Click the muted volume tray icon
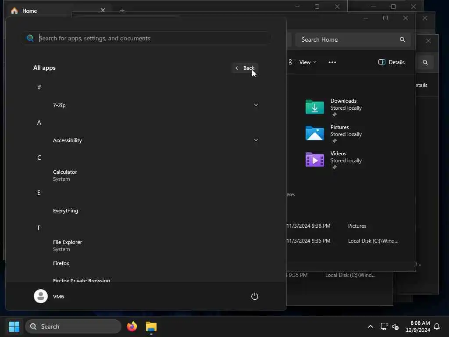The height and width of the screenshot is (337, 449). pos(396,326)
